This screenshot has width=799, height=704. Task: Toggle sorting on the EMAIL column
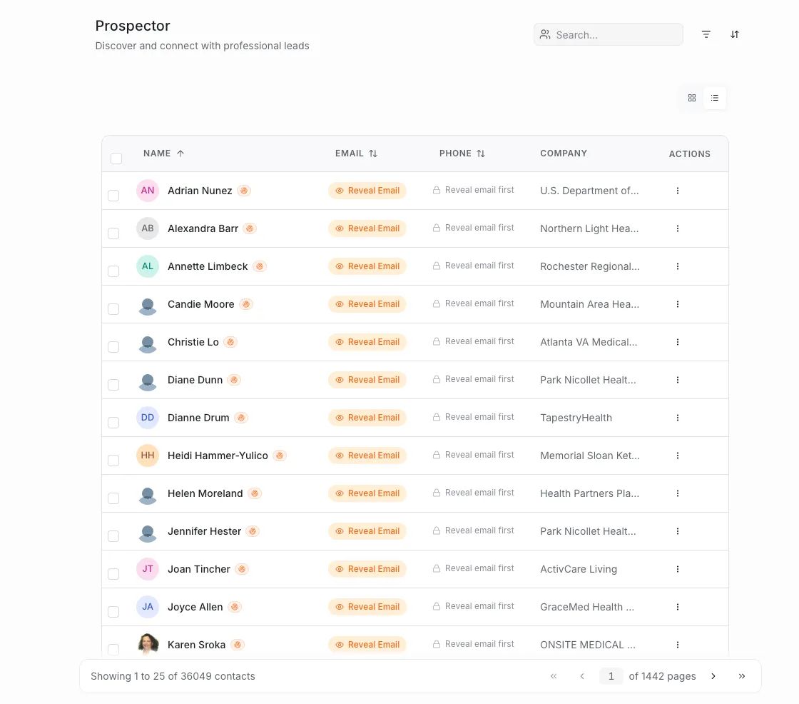pos(374,153)
